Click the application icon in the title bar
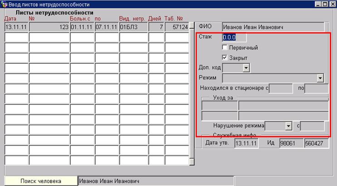The width and height of the screenshot is (337, 186). pyautogui.click(x=4, y=4)
